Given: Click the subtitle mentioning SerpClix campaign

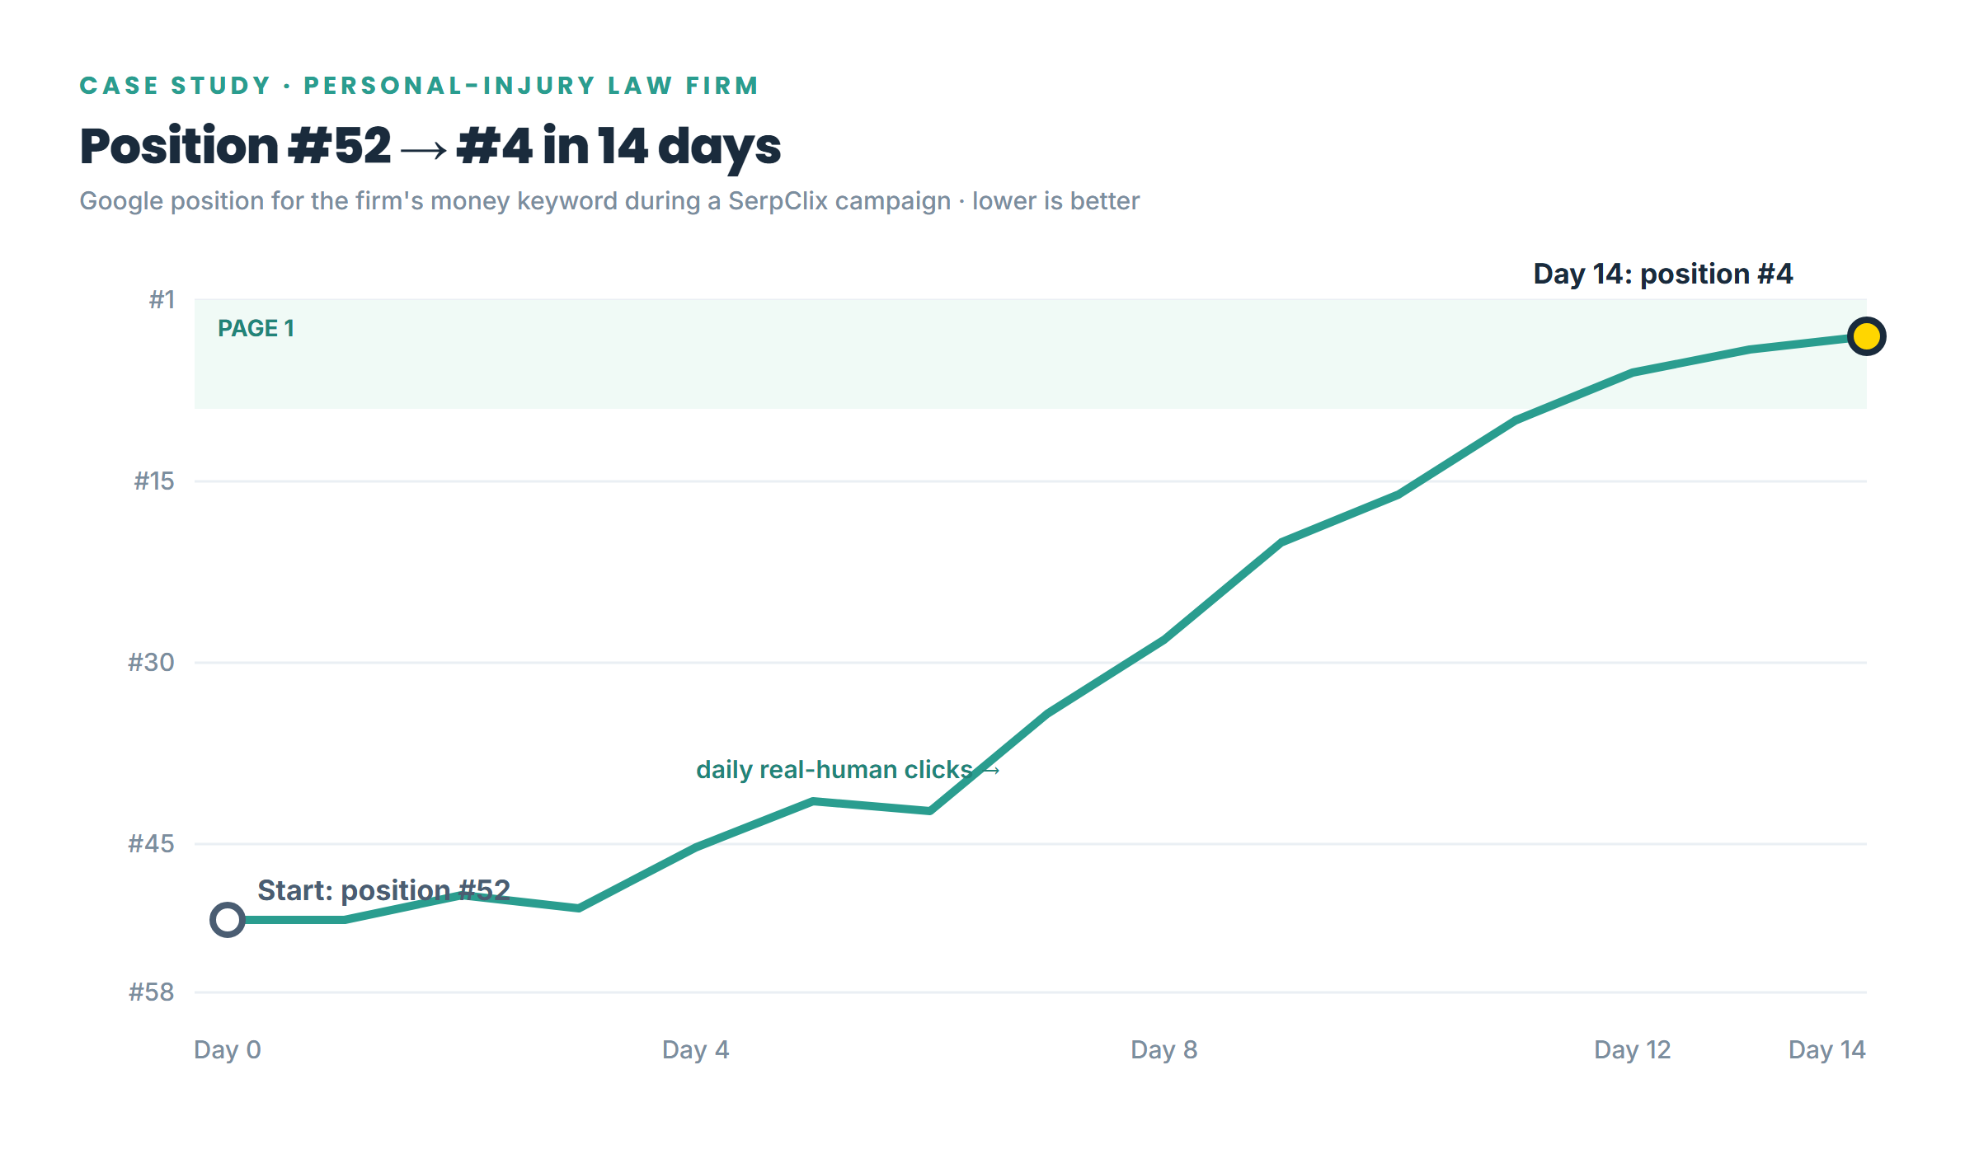Looking at the screenshot, I should point(609,201).
